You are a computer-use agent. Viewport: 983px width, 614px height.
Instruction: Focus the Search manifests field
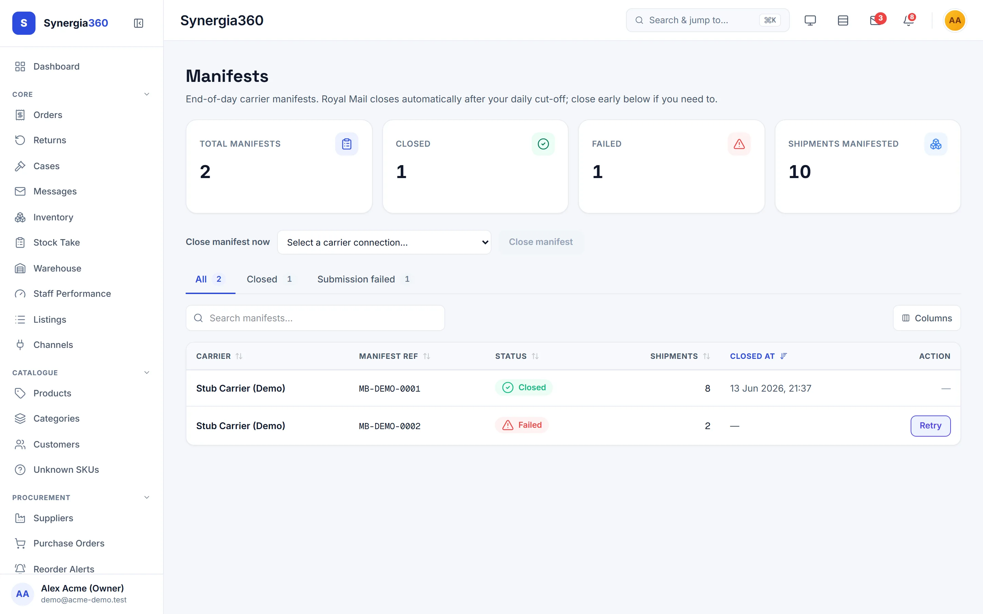coord(315,318)
